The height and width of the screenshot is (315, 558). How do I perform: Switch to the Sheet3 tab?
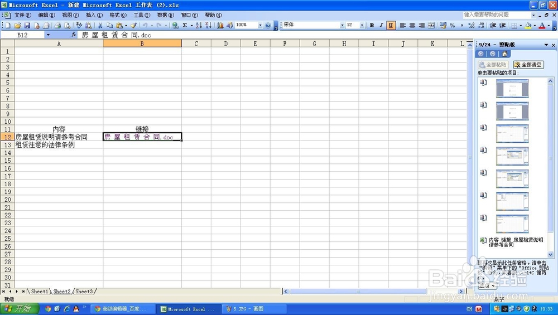[x=84, y=292]
